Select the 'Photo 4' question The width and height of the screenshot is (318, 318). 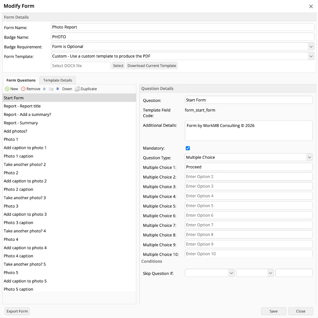click(69, 239)
